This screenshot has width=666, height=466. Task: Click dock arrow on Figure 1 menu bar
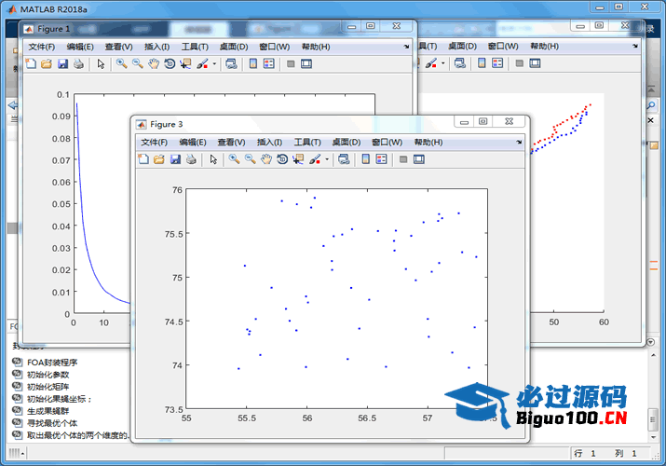tap(406, 47)
